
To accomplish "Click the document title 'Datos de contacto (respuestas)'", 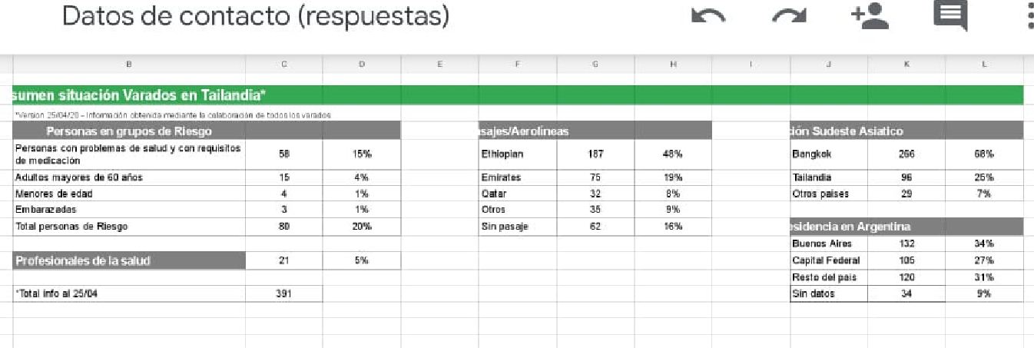I will coord(255,17).
